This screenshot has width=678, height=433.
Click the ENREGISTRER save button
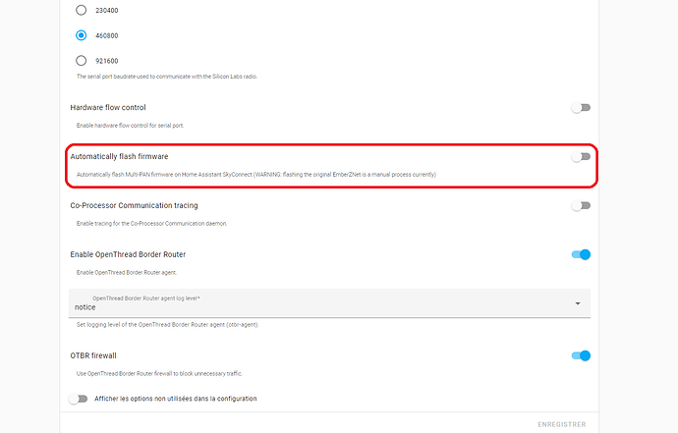[x=562, y=424]
